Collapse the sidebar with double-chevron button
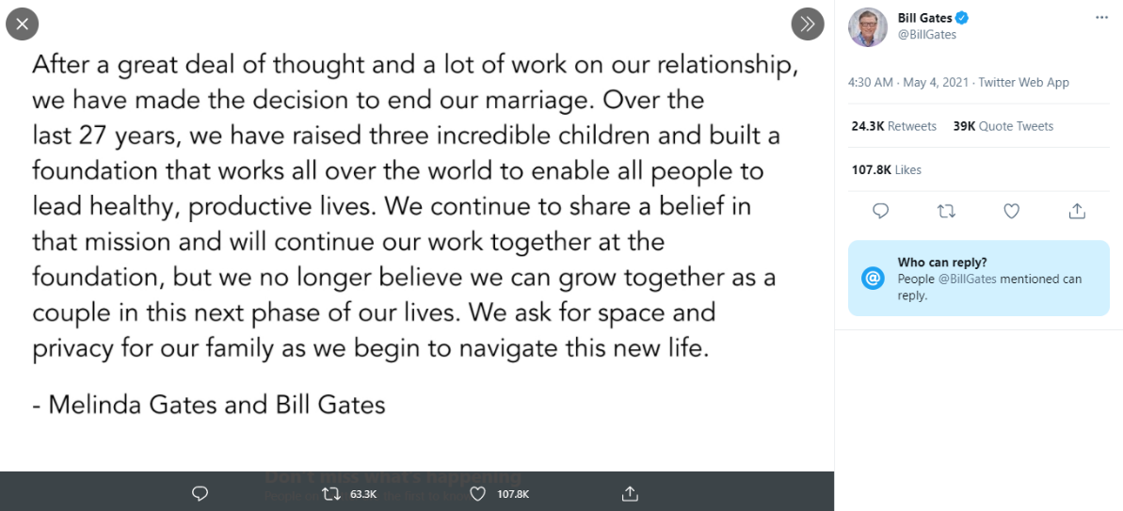The width and height of the screenshot is (1123, 511). (x=808, y=24)
